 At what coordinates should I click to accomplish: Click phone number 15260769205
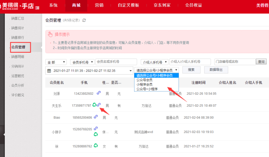pos(82,129)
